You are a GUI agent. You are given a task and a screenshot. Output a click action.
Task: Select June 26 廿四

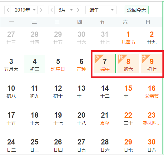tap(58, 145)
